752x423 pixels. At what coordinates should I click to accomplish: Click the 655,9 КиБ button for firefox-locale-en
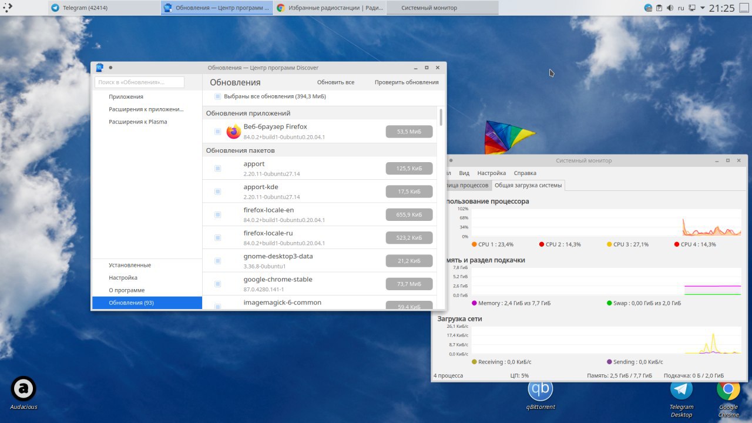[x=409, y=214]
